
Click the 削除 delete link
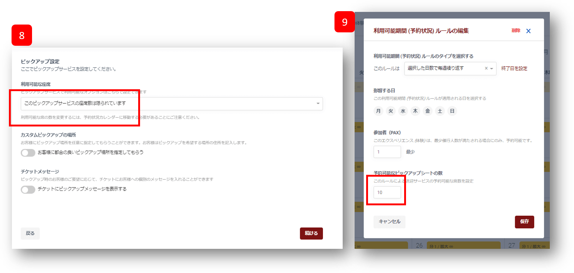[516, 31]
